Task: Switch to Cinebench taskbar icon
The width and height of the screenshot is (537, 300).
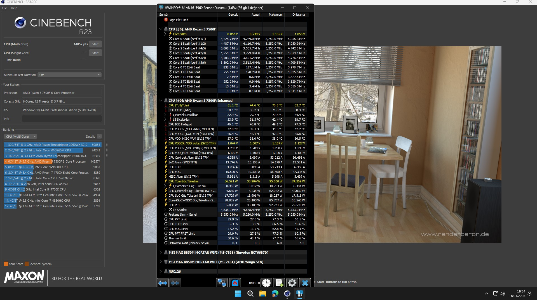Action: [x=287, y=294]
